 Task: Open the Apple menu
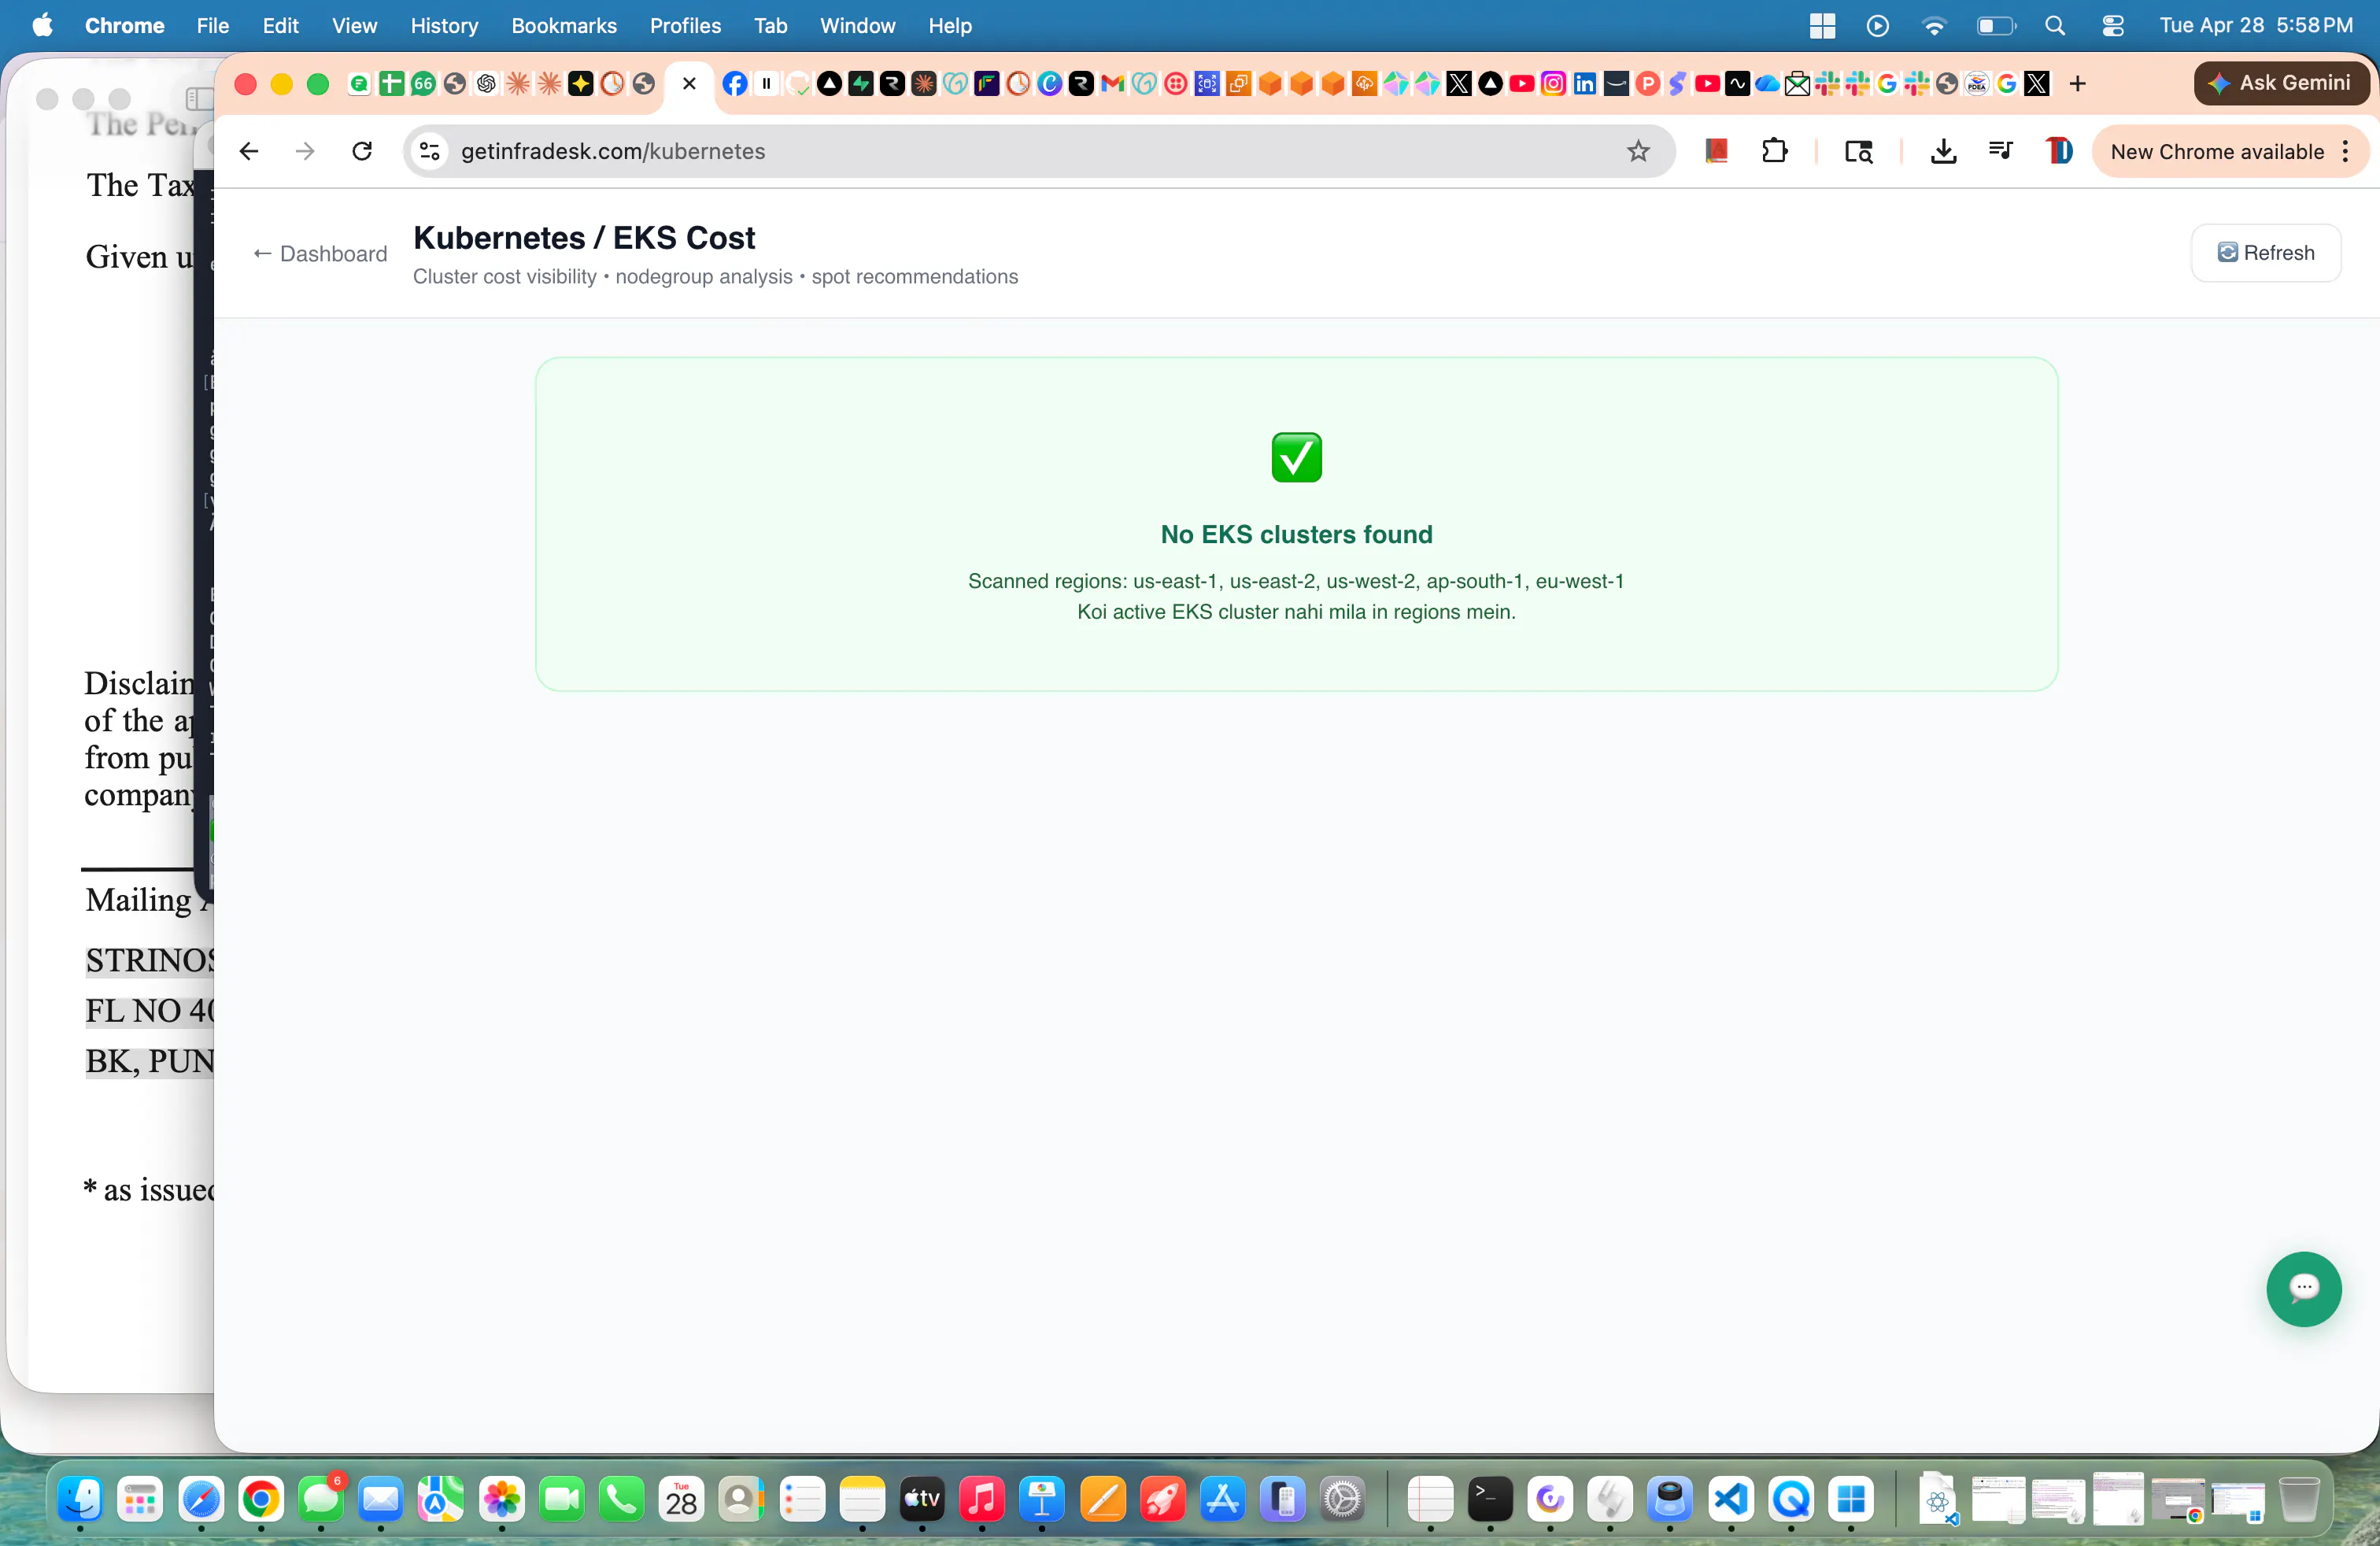coord(42,26)
